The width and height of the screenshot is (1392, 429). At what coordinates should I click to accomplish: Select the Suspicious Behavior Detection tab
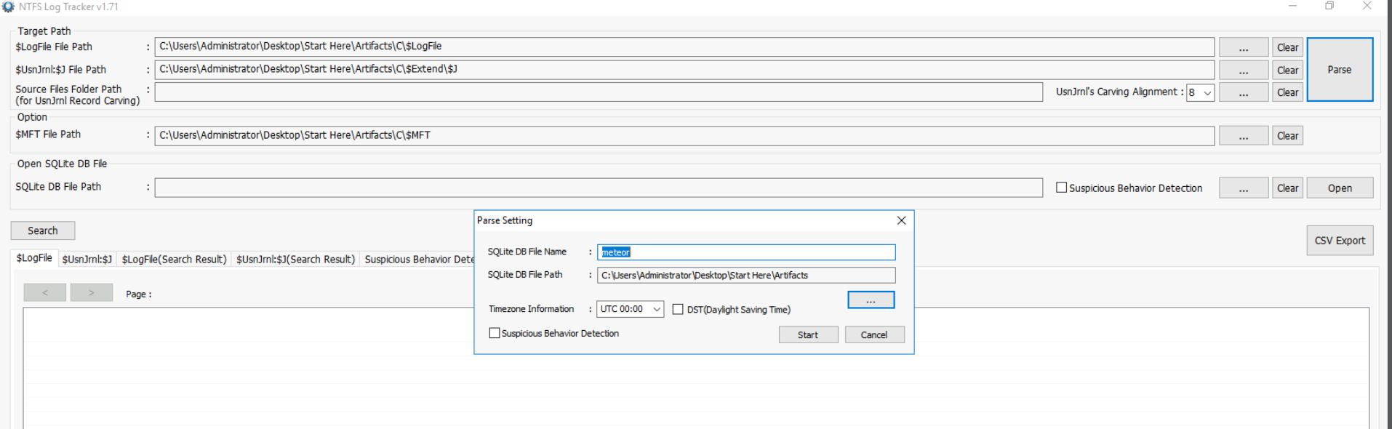coord(418,260)
